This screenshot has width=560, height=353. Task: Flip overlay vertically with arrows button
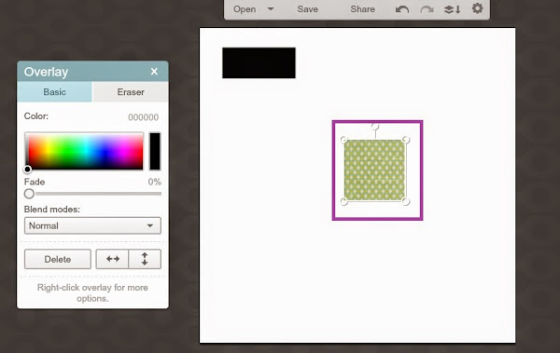click(x=145, y=259)
